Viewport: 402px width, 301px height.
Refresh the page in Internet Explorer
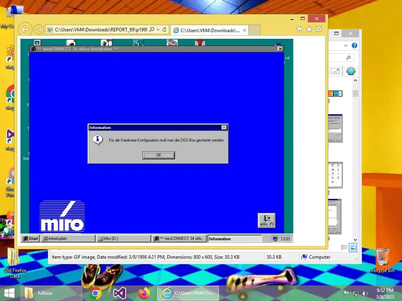point(164,29)
